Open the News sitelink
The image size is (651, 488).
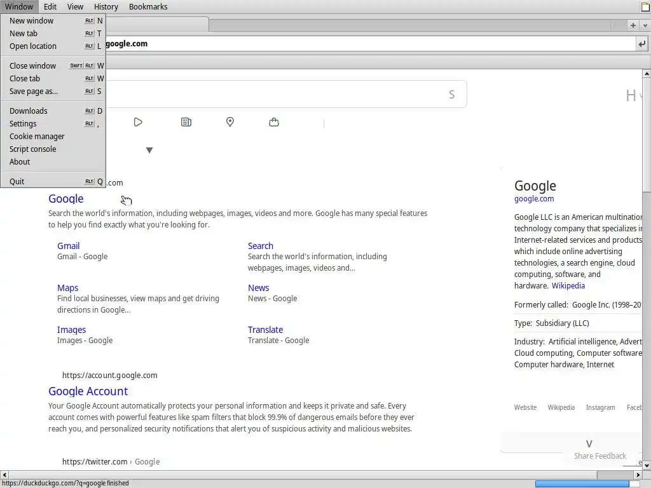pos(258,288)
